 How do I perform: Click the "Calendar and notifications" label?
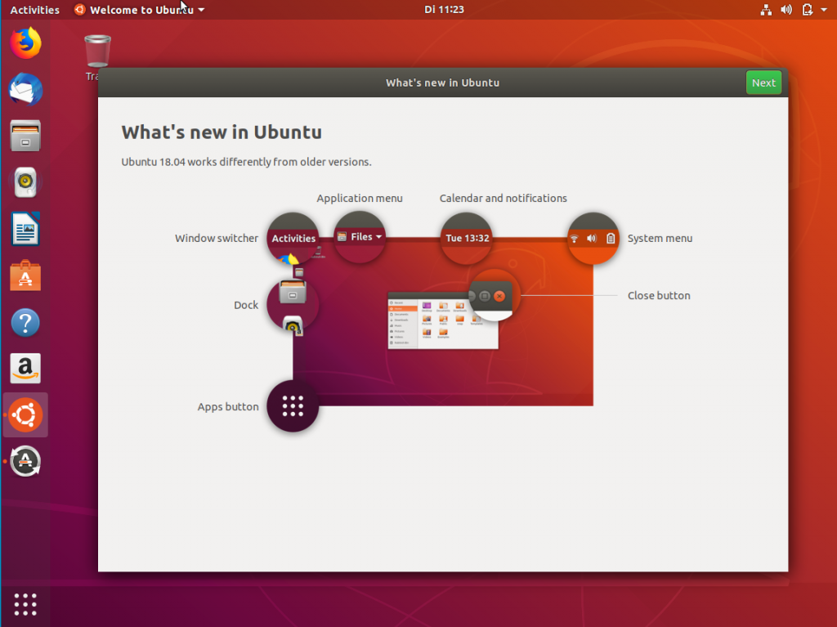[x=504, y=198]
